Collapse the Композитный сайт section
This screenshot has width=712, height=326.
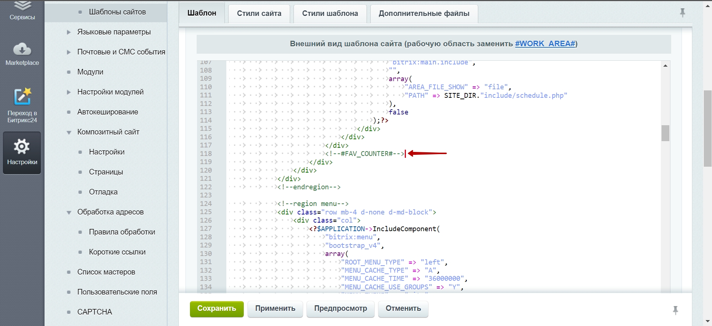(x=69, y=132)
